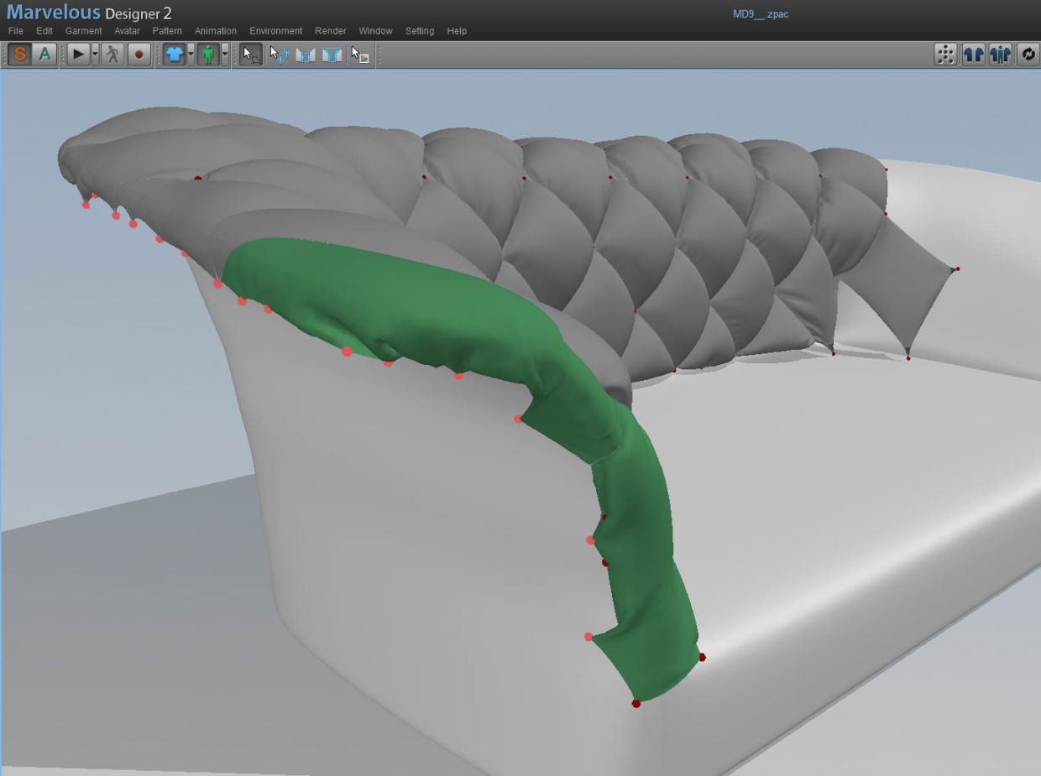
Task: Click the blue free sewing tool icon
Action: click(x=332, y=55)
